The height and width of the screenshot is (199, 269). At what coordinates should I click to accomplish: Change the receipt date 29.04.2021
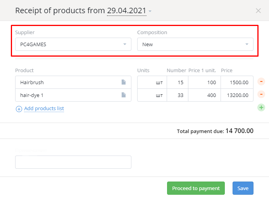pyautogui.click(x=127, y=10)
